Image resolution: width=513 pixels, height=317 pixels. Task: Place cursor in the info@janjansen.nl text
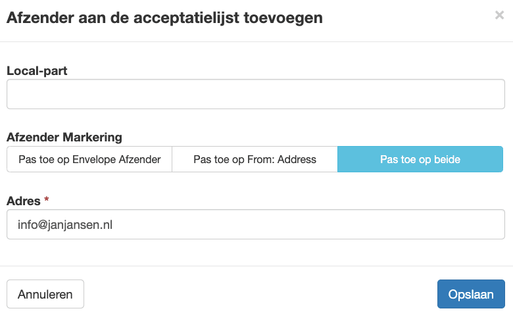pos(65,224)
